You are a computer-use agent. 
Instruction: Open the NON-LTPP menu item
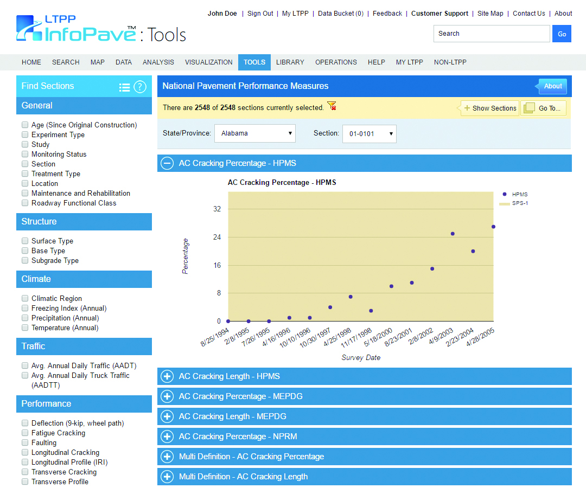pyautogui.click(x=450, y=62)
